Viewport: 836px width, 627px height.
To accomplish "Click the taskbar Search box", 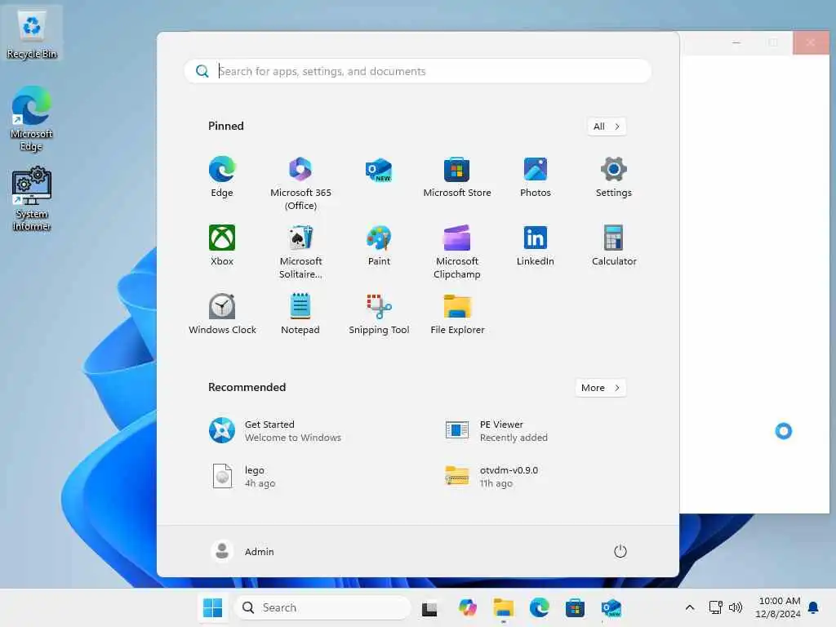I will tap(322, 607).
